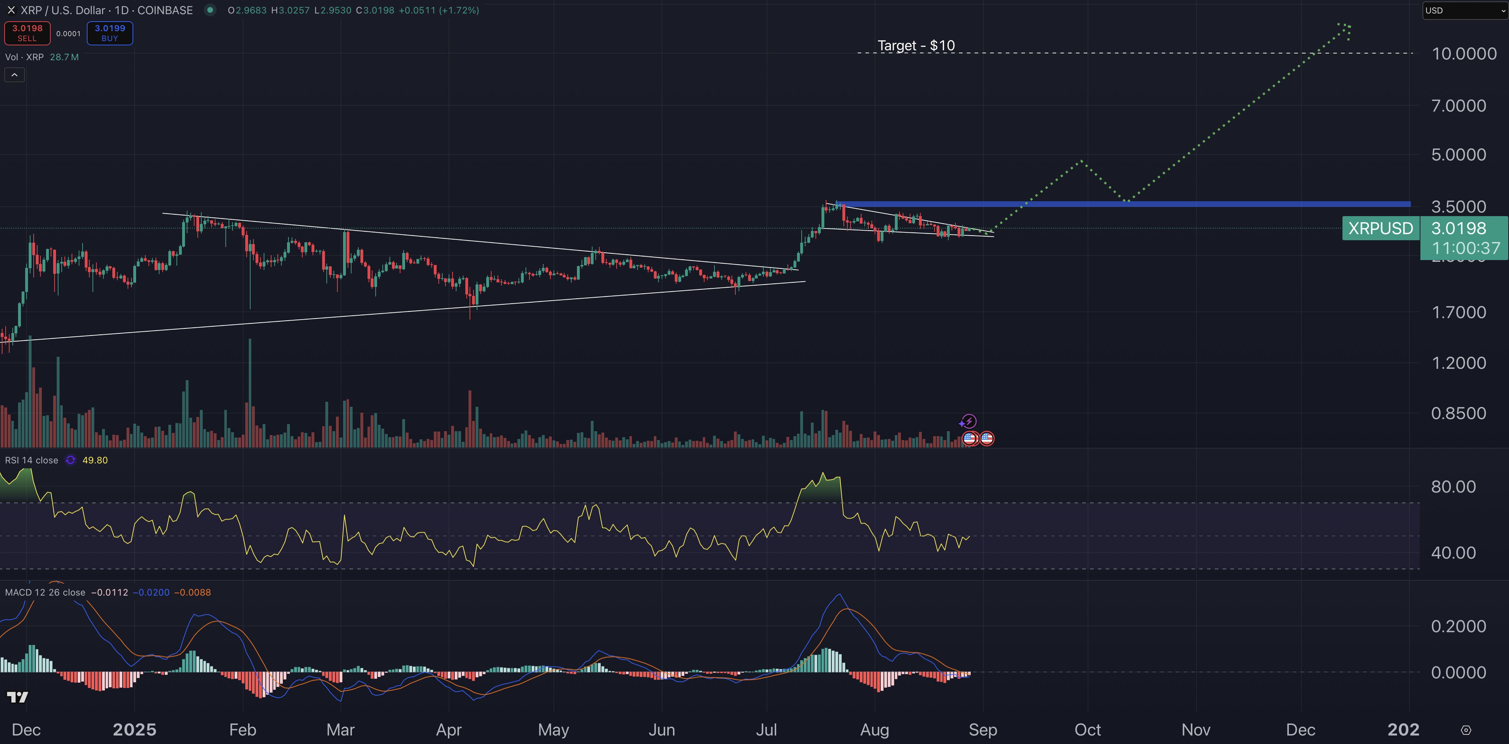The image size is (1509, 744).
Task: Click the second US flag event icon
Action: (987, 438)
